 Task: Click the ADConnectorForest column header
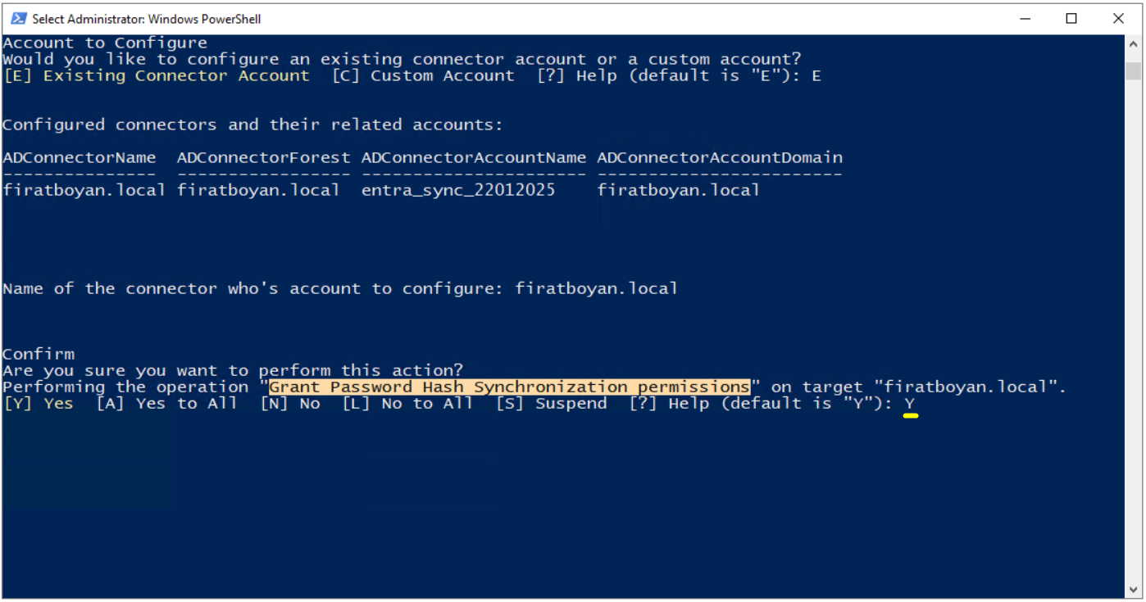[x=264, y=157]
